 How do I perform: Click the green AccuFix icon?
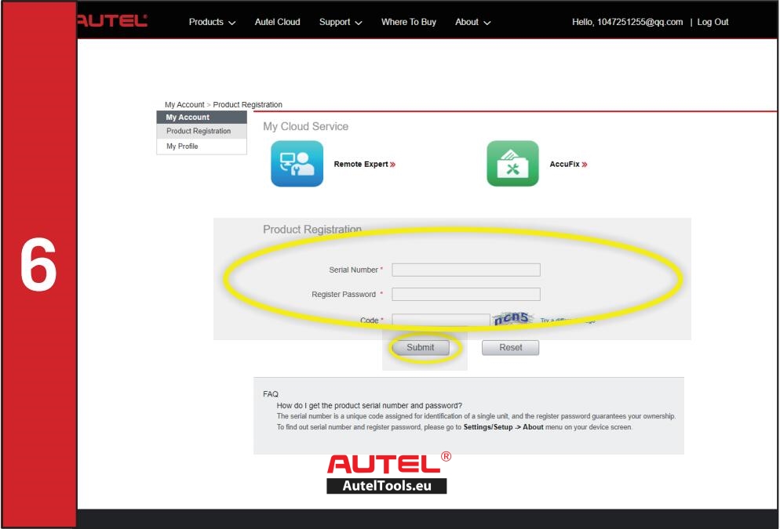512,164
